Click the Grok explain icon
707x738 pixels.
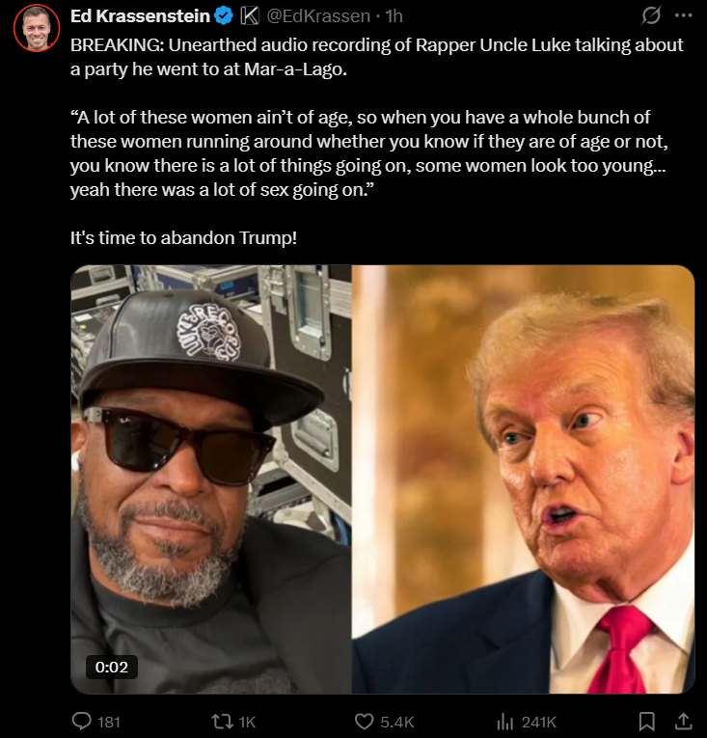coord(651,15)
